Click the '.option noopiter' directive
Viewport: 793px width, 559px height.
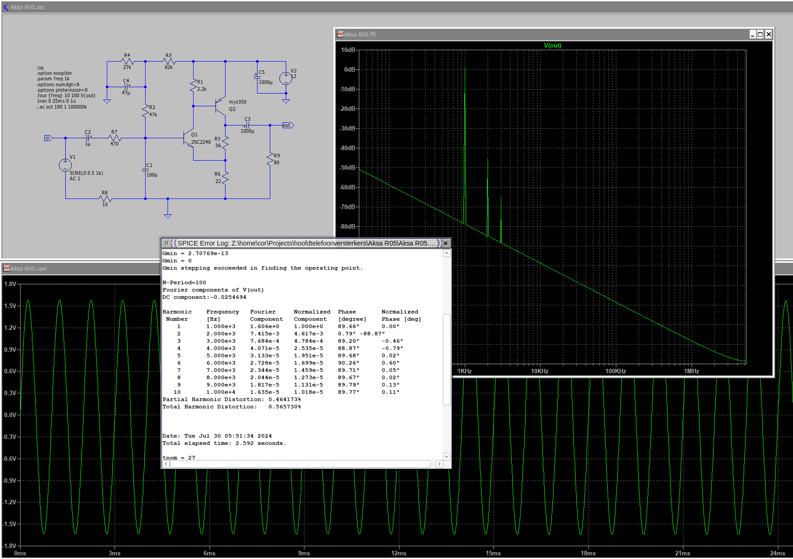(x=54, y=73)
